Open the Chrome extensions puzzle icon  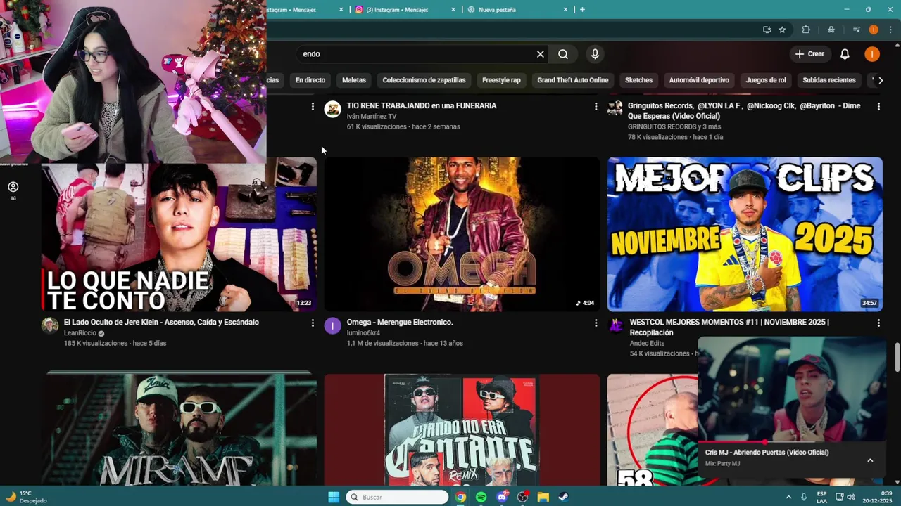pos(806,30)
